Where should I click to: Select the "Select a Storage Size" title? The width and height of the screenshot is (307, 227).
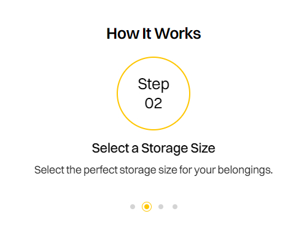tap(153, 148)
